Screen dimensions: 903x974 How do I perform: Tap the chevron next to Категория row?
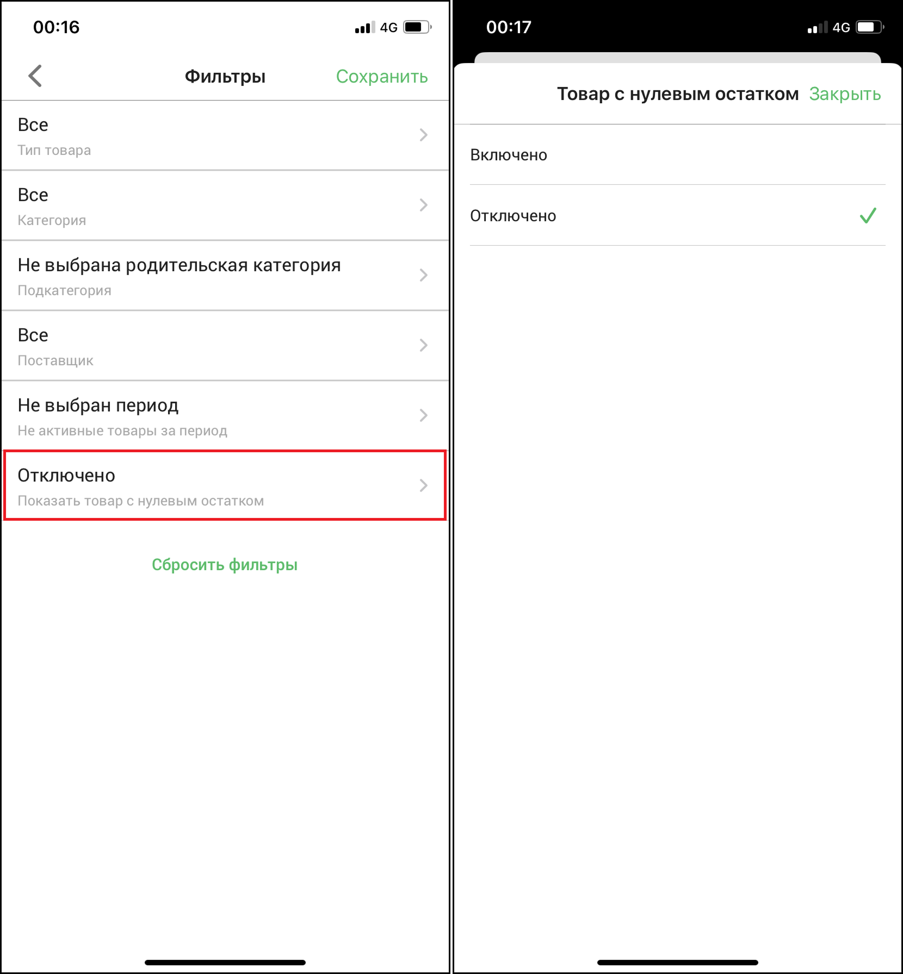424,205
